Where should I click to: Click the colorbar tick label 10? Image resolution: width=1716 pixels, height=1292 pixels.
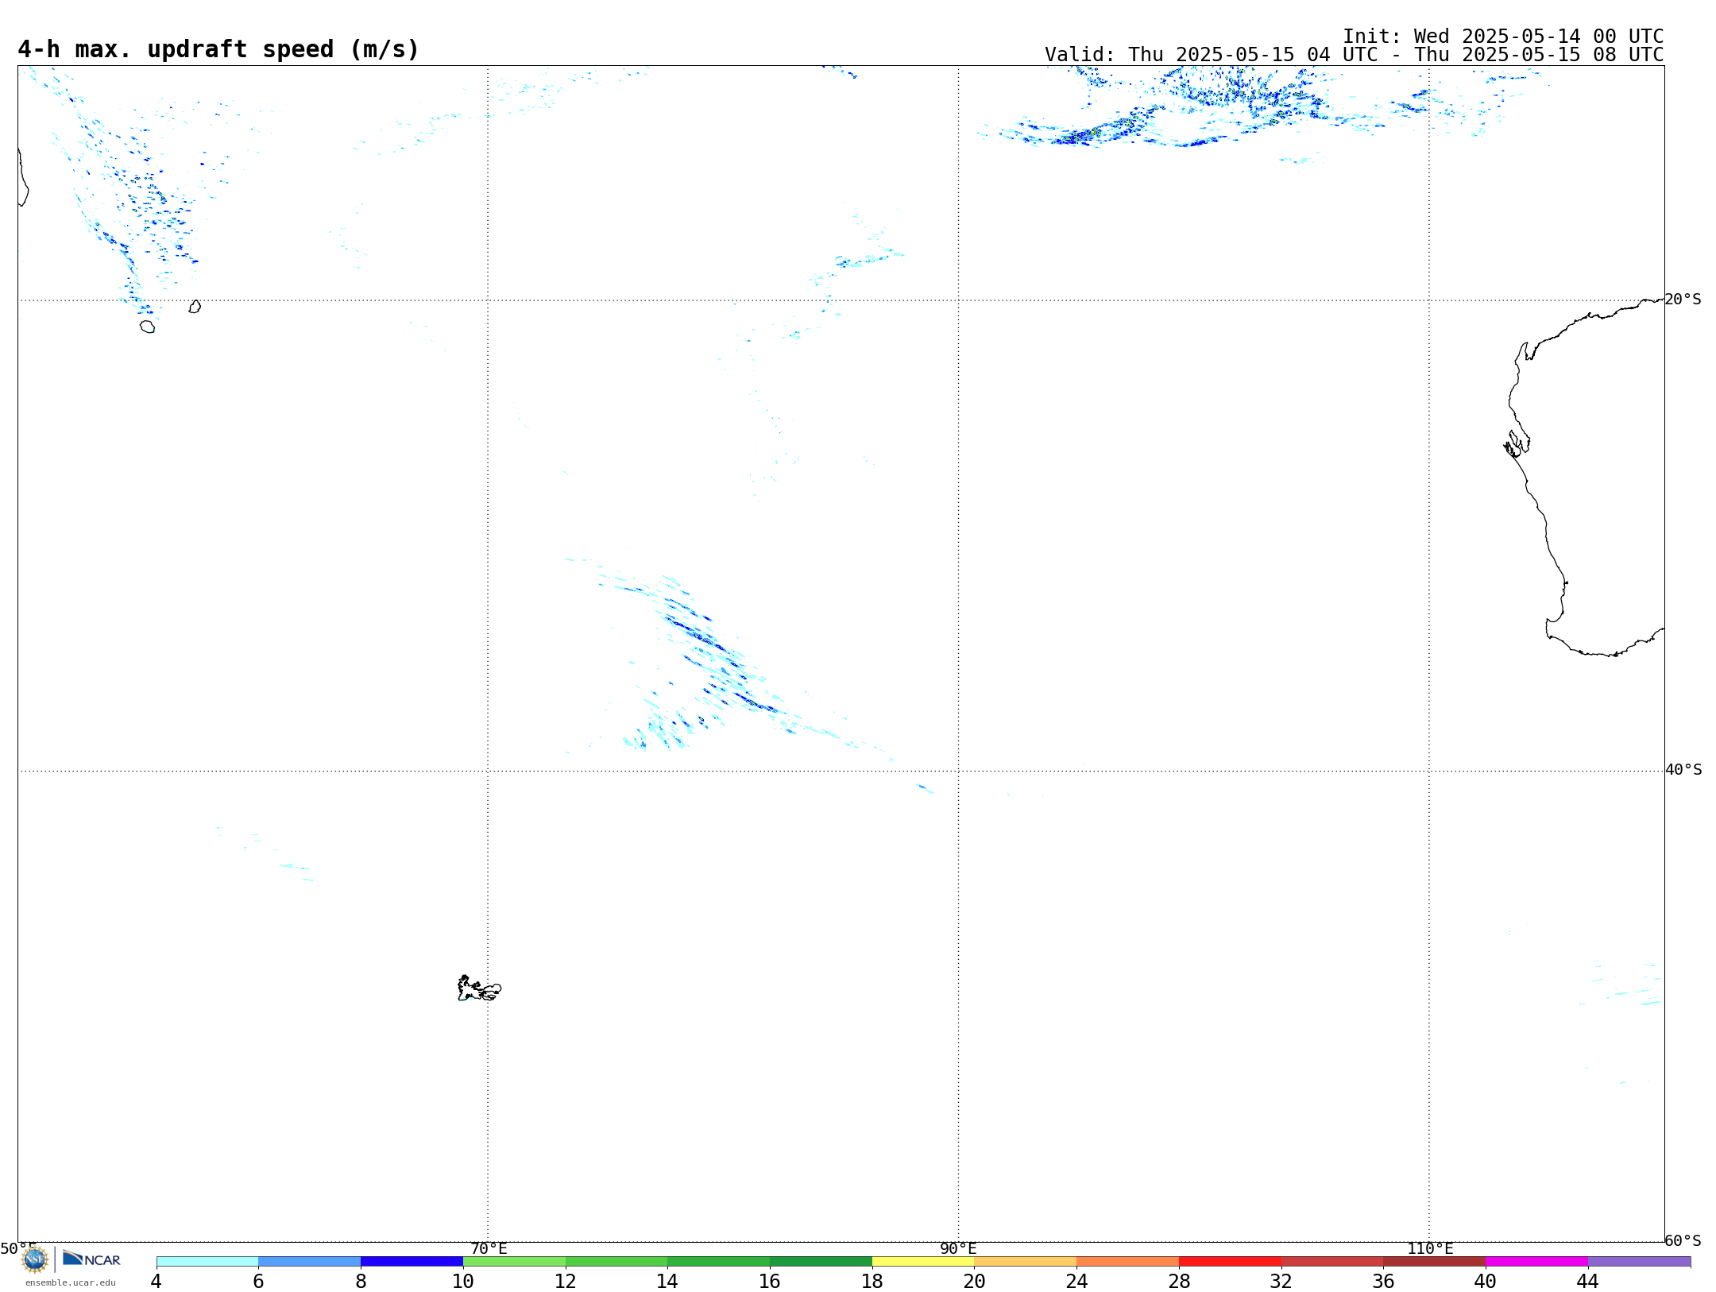click(463, 1281)
